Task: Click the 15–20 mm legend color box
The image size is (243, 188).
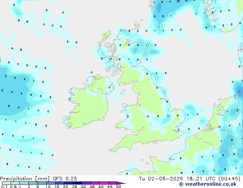Action: [60, 183]
